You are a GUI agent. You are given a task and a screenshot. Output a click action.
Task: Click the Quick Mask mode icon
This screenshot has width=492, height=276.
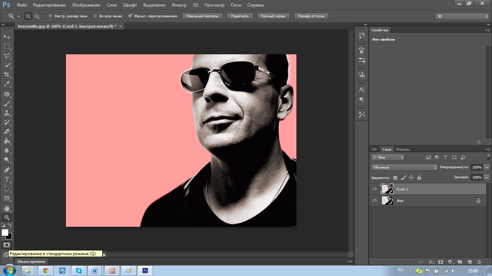tap(6, 245)
